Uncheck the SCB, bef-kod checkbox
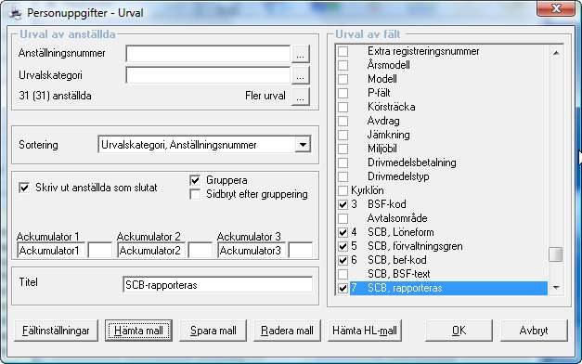 tap(343, 260)
